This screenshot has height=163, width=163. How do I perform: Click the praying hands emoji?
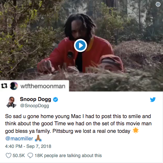(38, 138)
